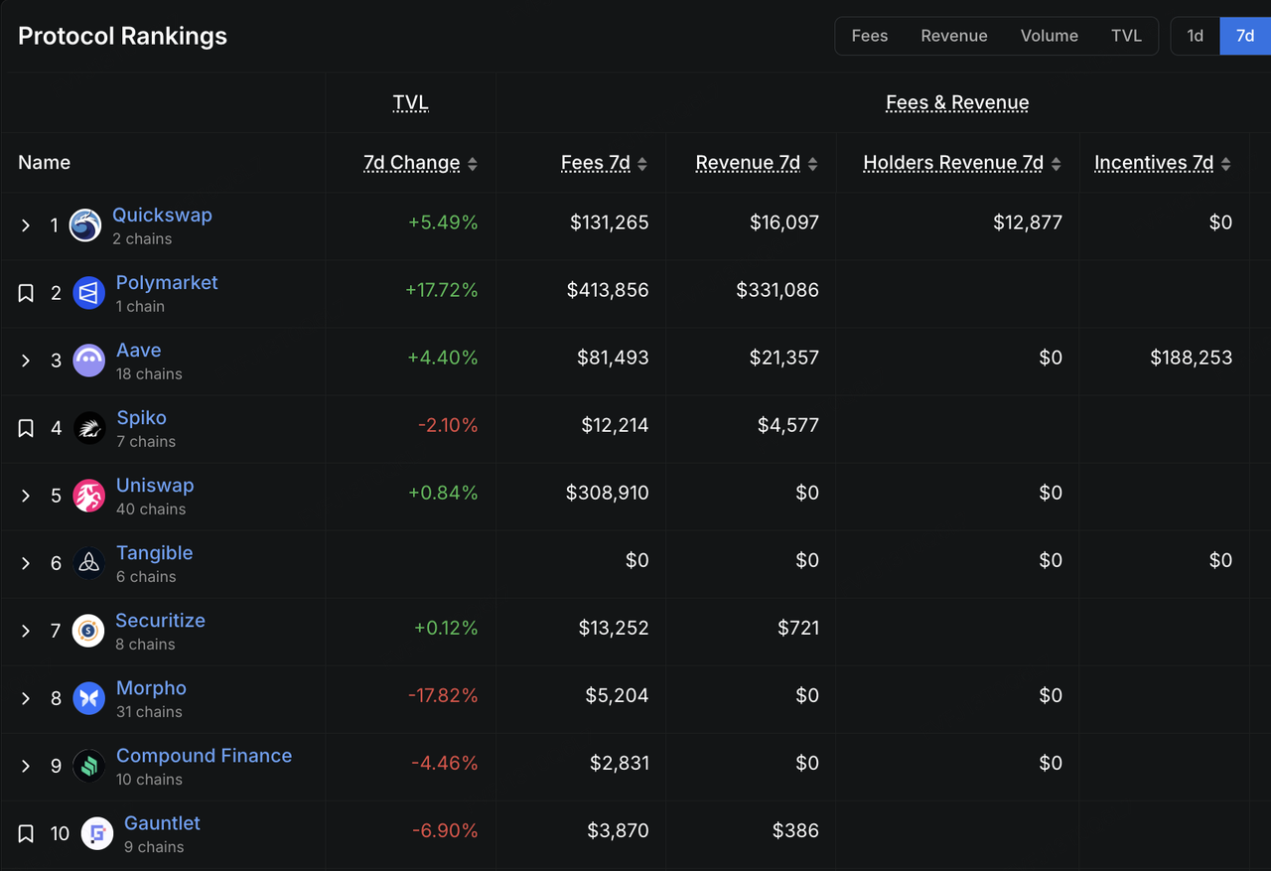1271x871 pixels.
Task: Click the Securitize logo icon
Action: pos(88,631)
